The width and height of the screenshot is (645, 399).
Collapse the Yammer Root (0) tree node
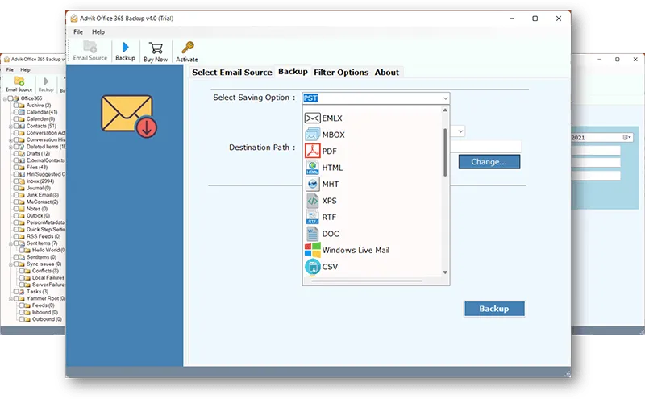point(10,299)
